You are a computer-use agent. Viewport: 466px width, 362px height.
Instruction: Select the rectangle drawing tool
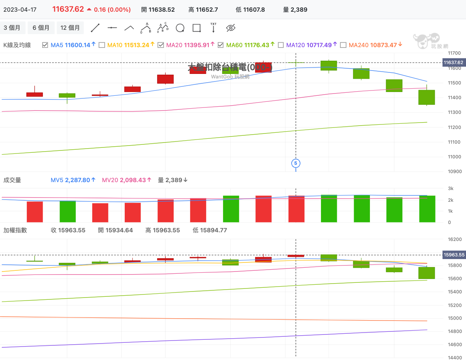pos(197,28)
